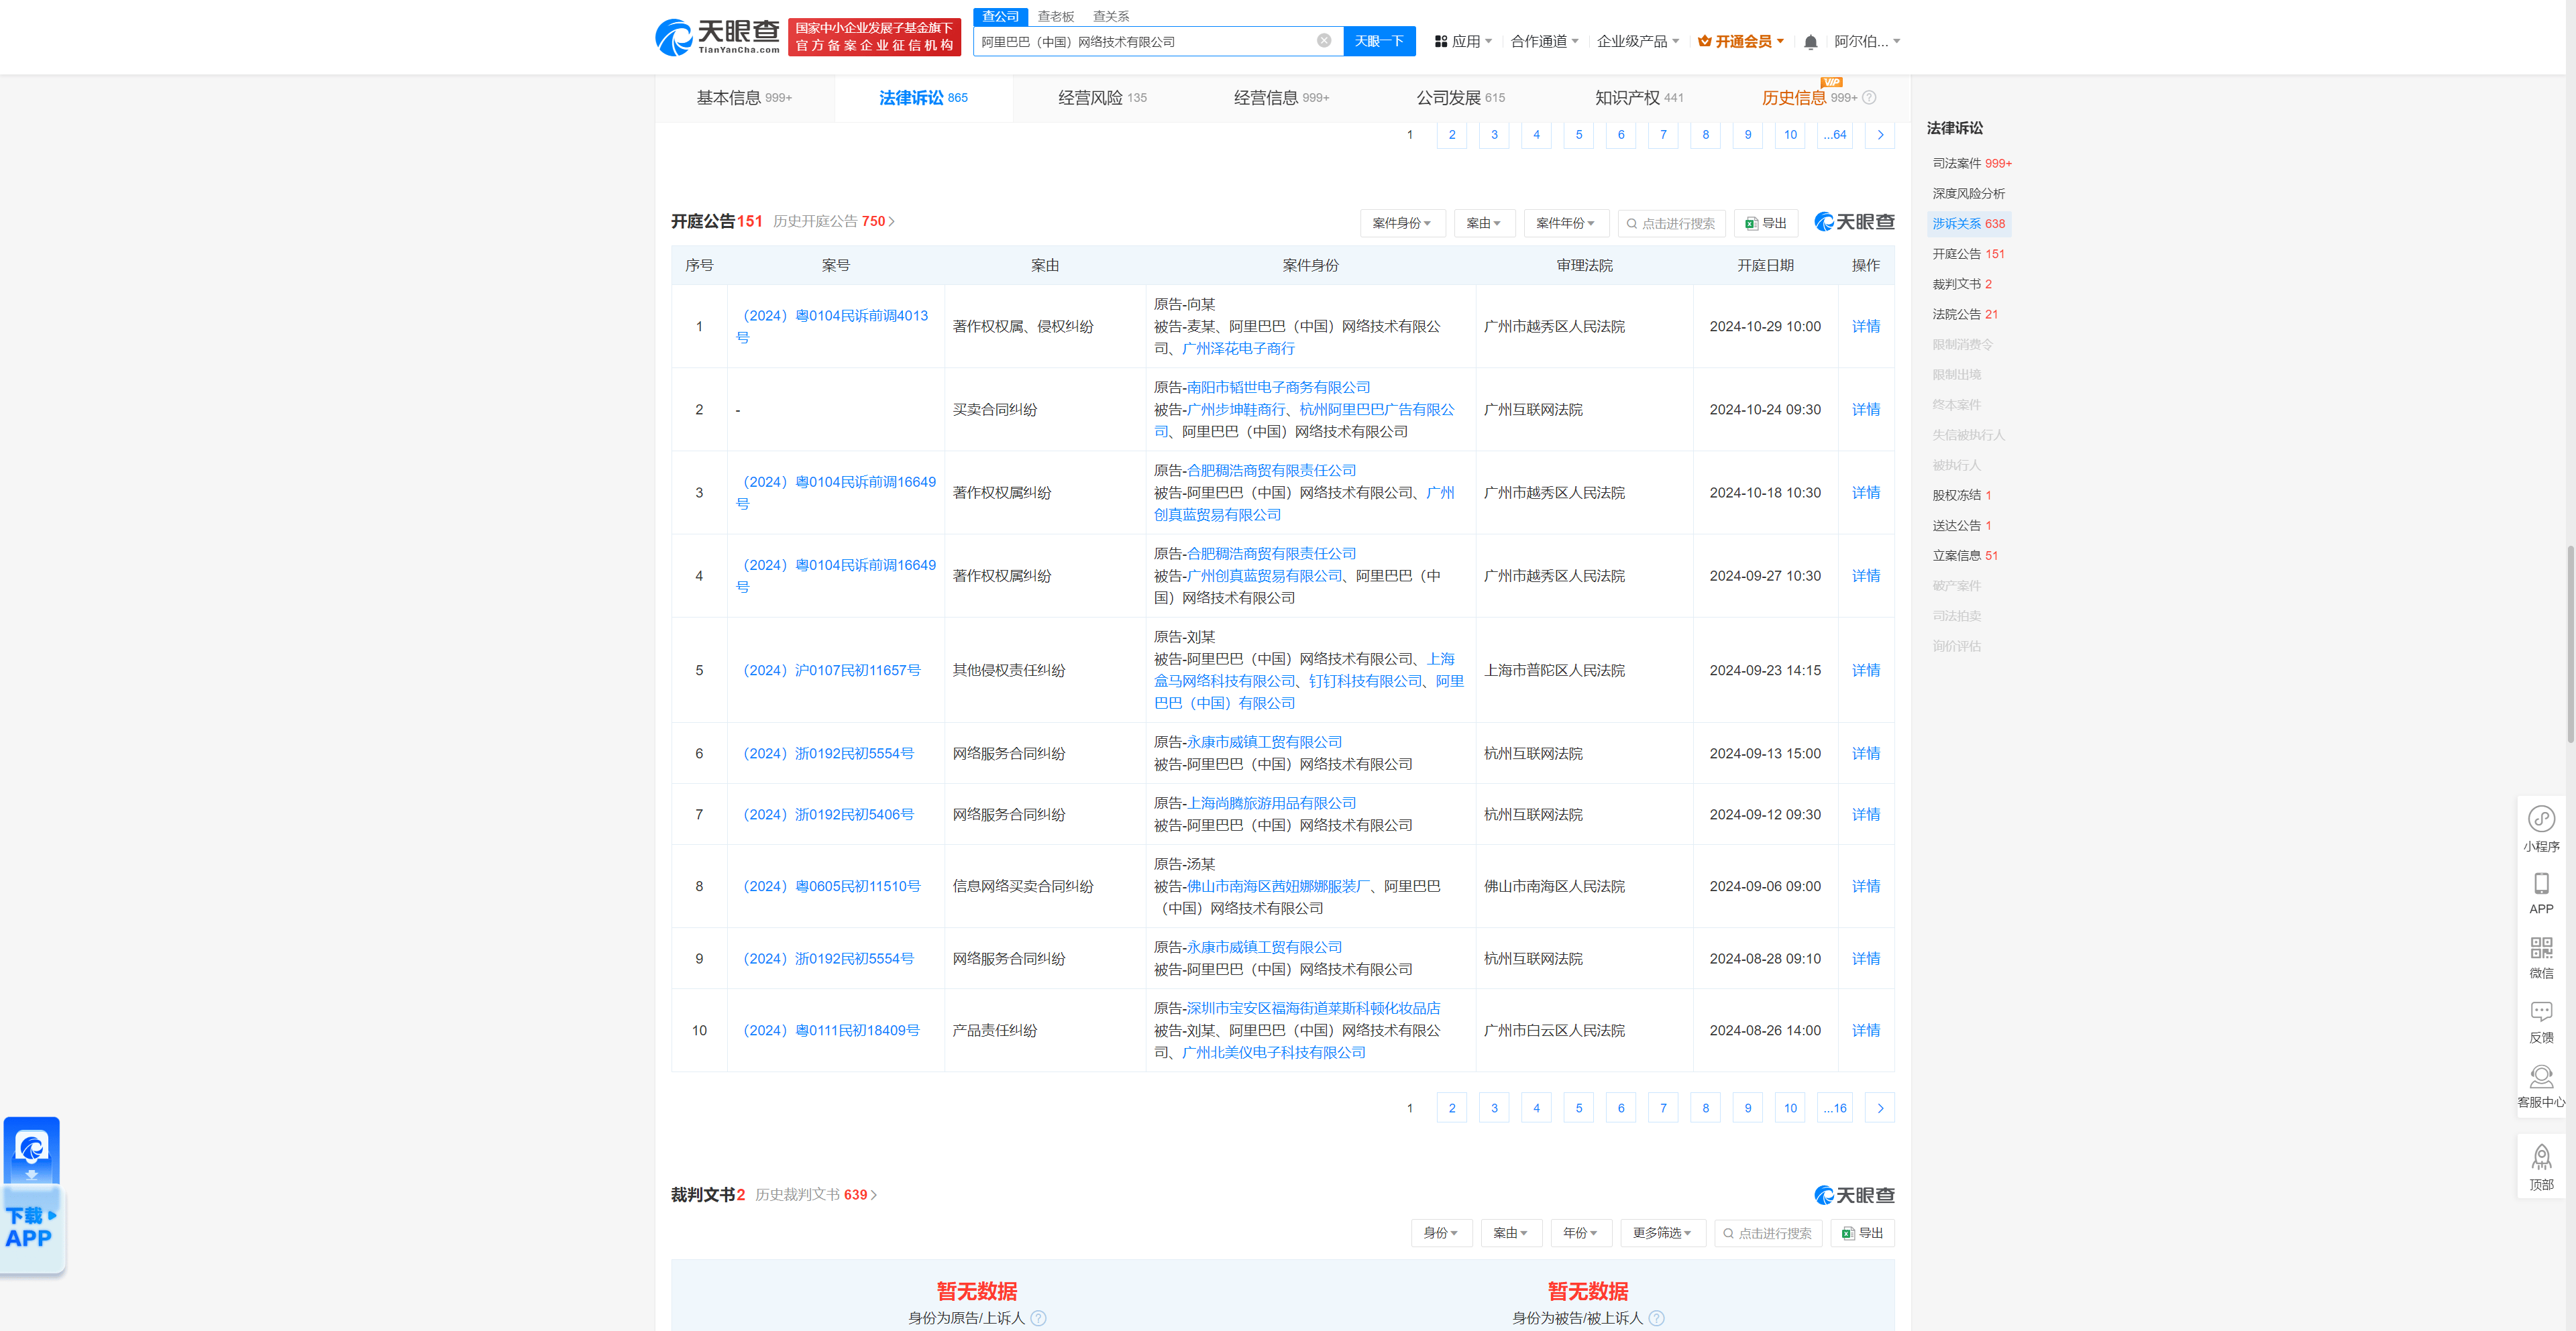Switch to the 公司发展 tab
This screenshot has height=1331, width=2576.
coord(1460,98)
